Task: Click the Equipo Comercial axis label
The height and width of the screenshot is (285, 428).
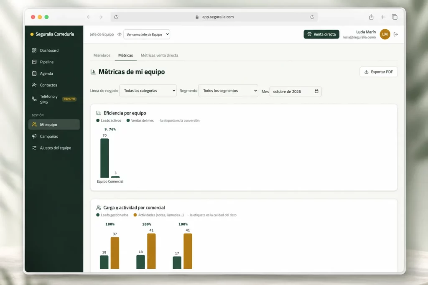Action: (110, 181)
